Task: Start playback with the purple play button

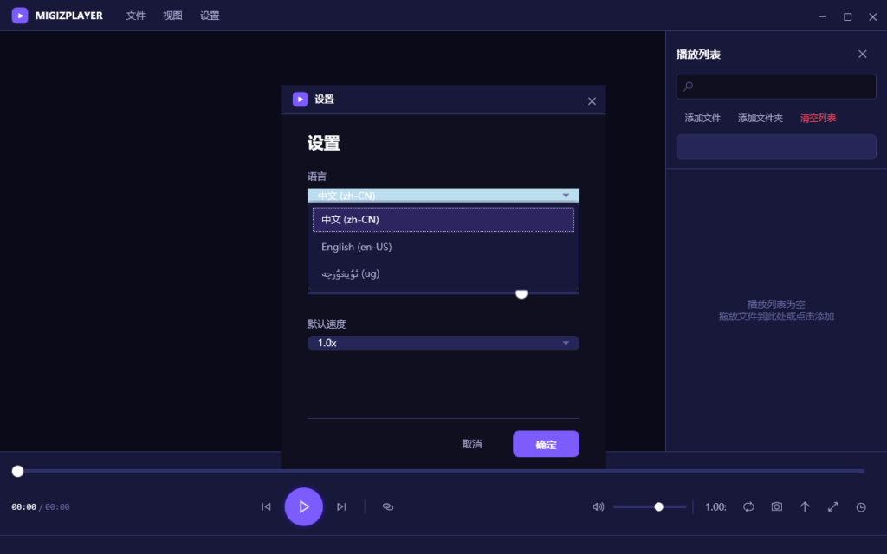Action: (x=304, y=507)
